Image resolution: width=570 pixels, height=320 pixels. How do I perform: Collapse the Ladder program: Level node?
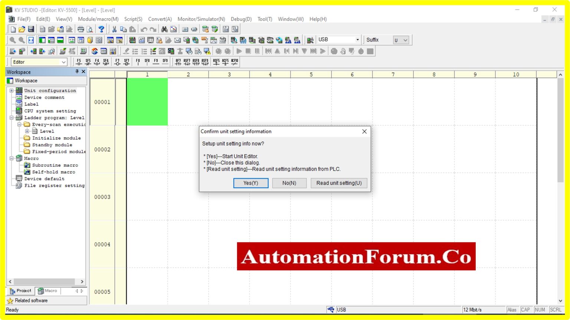pos(12,117)
